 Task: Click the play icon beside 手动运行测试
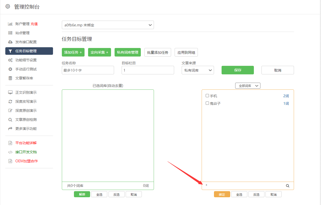(10, 69)
